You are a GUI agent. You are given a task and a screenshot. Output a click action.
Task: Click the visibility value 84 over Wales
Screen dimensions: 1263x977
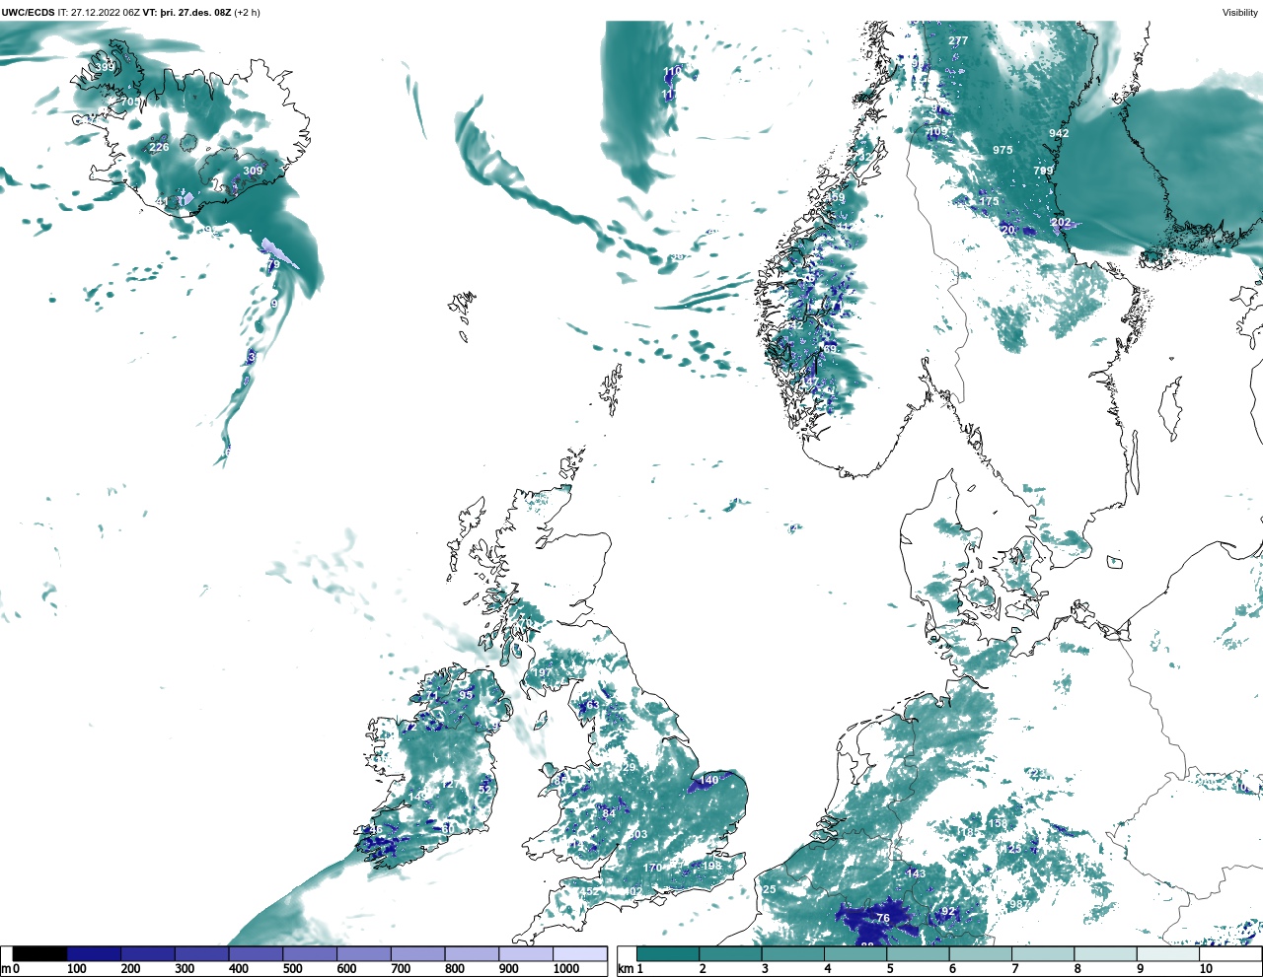[x=609, y=813]
